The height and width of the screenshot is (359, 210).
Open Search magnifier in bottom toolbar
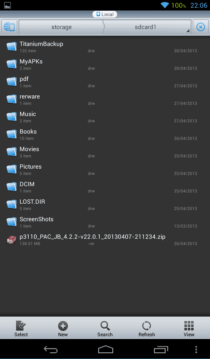point(105,326)
